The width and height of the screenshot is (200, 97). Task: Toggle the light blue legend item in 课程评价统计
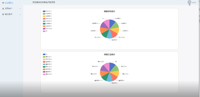click(47, 21)
